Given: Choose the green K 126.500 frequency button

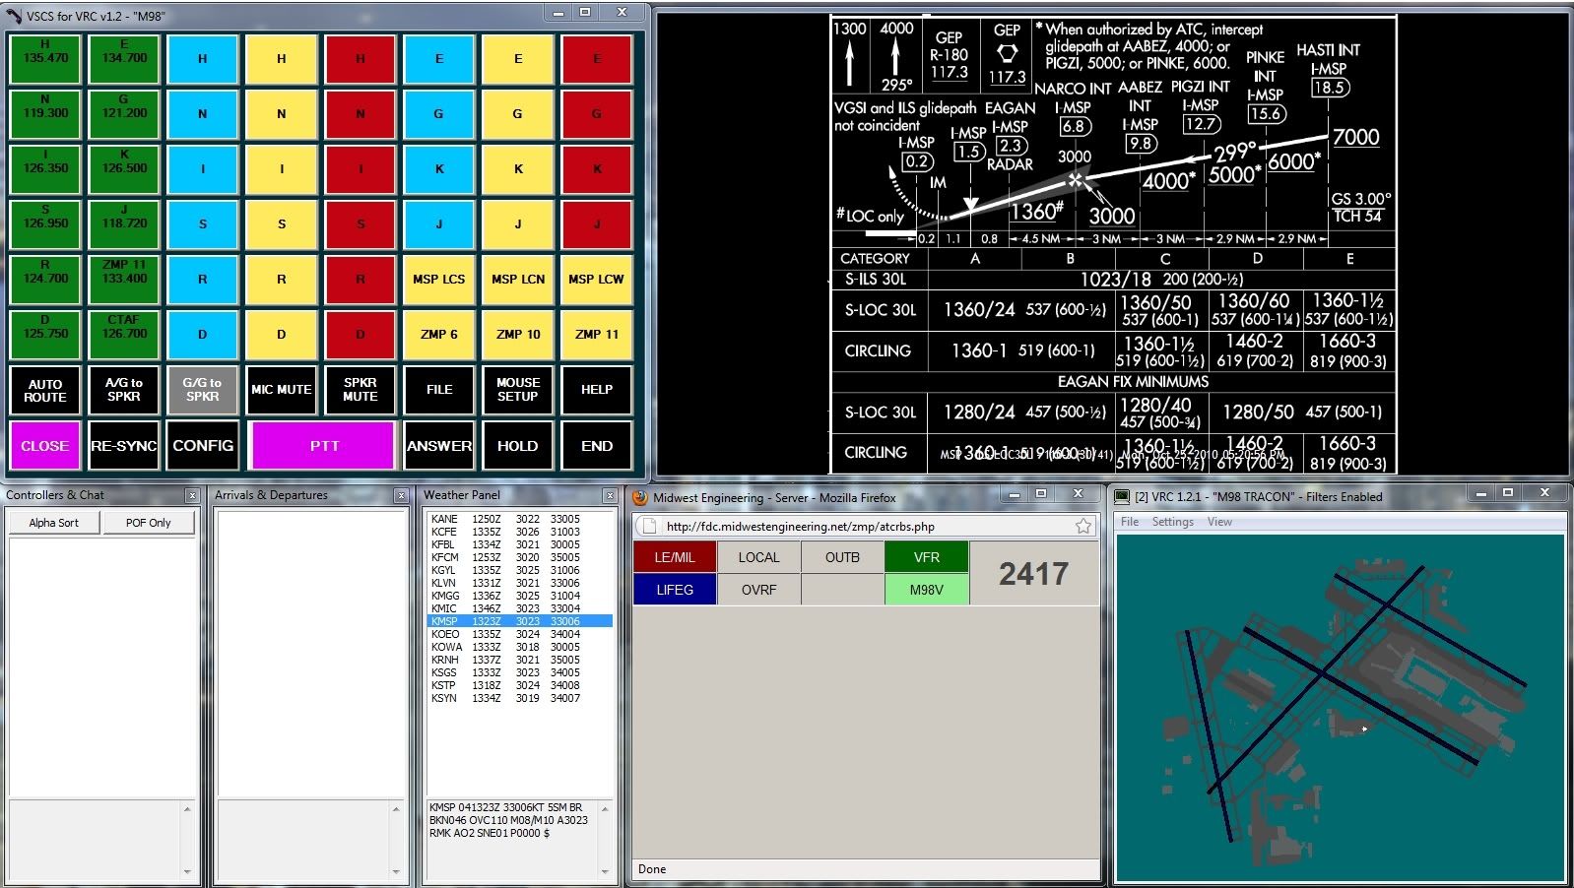Looking at the screenshot, I should [124, 168].
